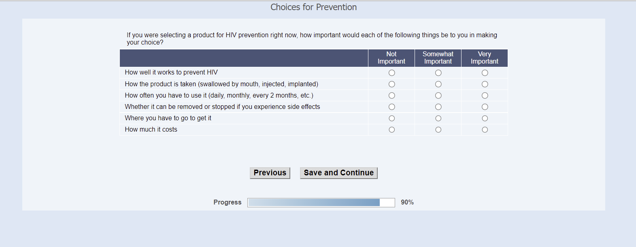
Task: Select Not Important for where you get it
Action: 391,118
